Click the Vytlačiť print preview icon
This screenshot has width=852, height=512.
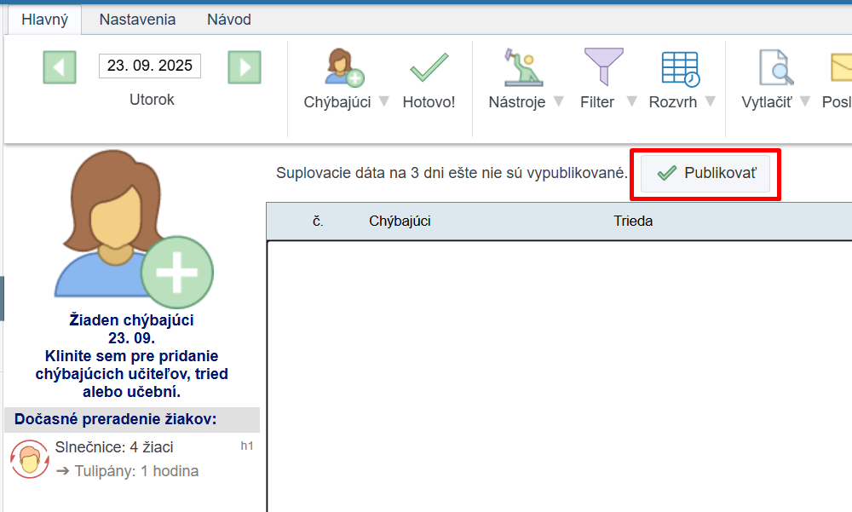(x=776, y=68)
